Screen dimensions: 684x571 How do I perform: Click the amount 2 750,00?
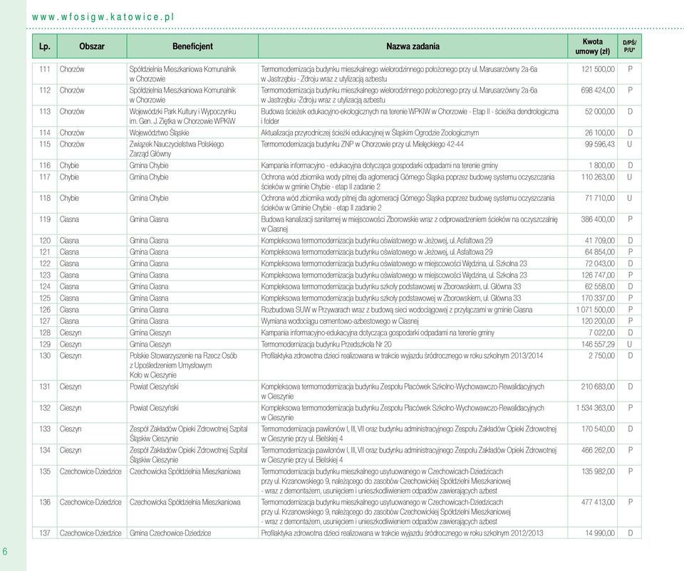(601, 356)
